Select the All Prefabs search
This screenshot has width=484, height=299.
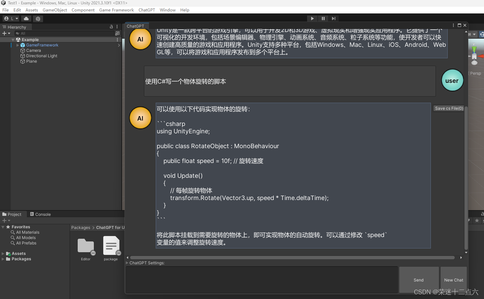pos(26,243)
